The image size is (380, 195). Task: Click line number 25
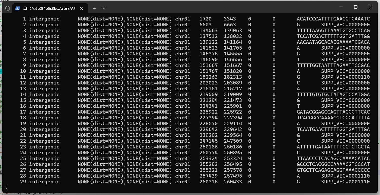coord(23,159)
